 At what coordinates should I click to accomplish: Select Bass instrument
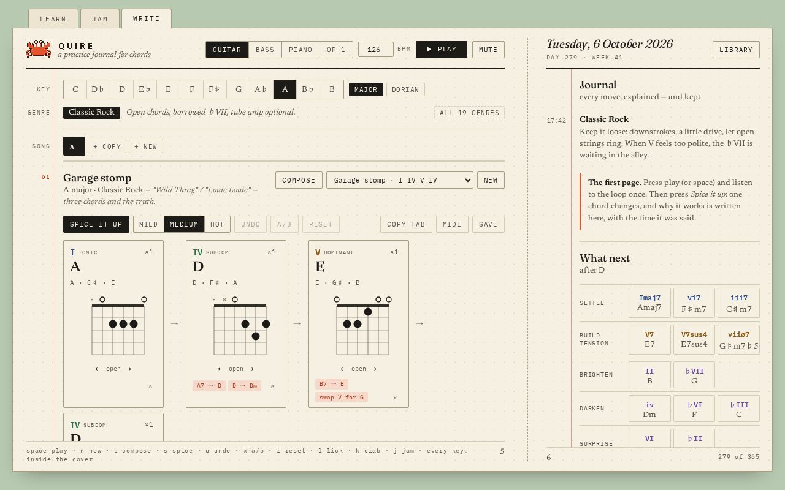point(265,50)
